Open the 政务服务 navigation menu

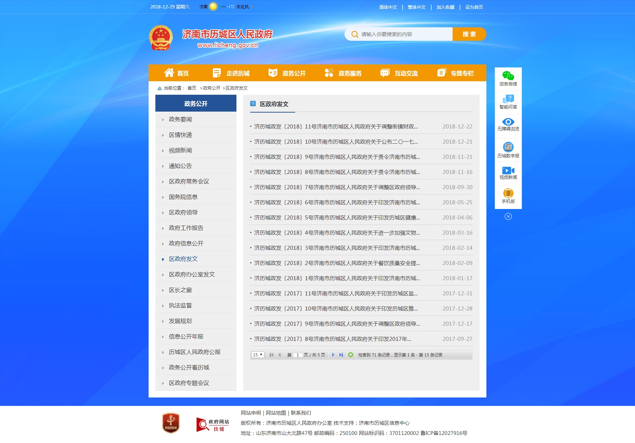(x=343, y=73)
